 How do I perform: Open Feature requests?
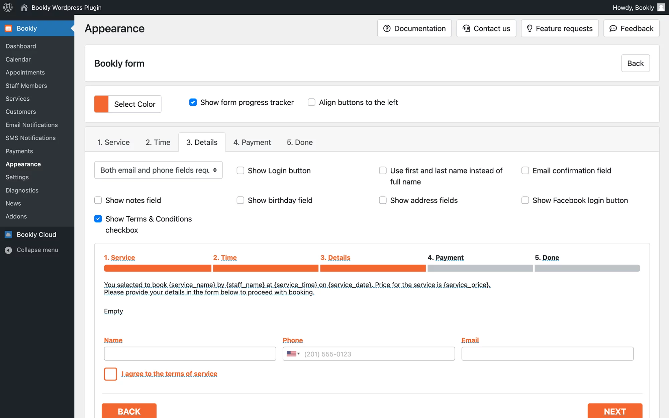click(560, 28)
